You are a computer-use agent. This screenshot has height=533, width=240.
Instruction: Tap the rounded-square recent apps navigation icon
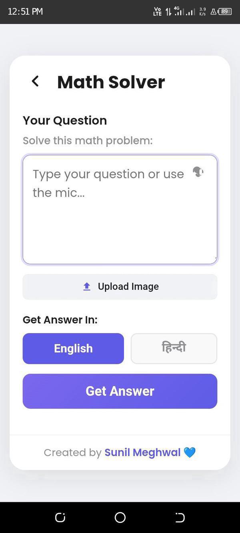tap(60, 517)
